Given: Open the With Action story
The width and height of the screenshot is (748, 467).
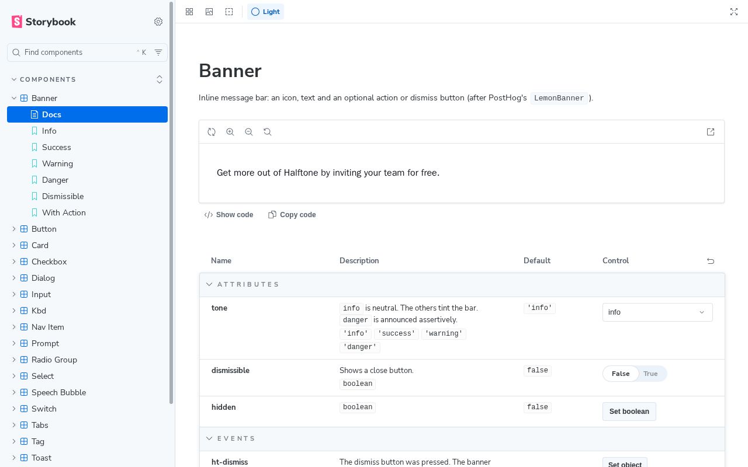Looking at the screenshot, I should [x=87, y=212].
